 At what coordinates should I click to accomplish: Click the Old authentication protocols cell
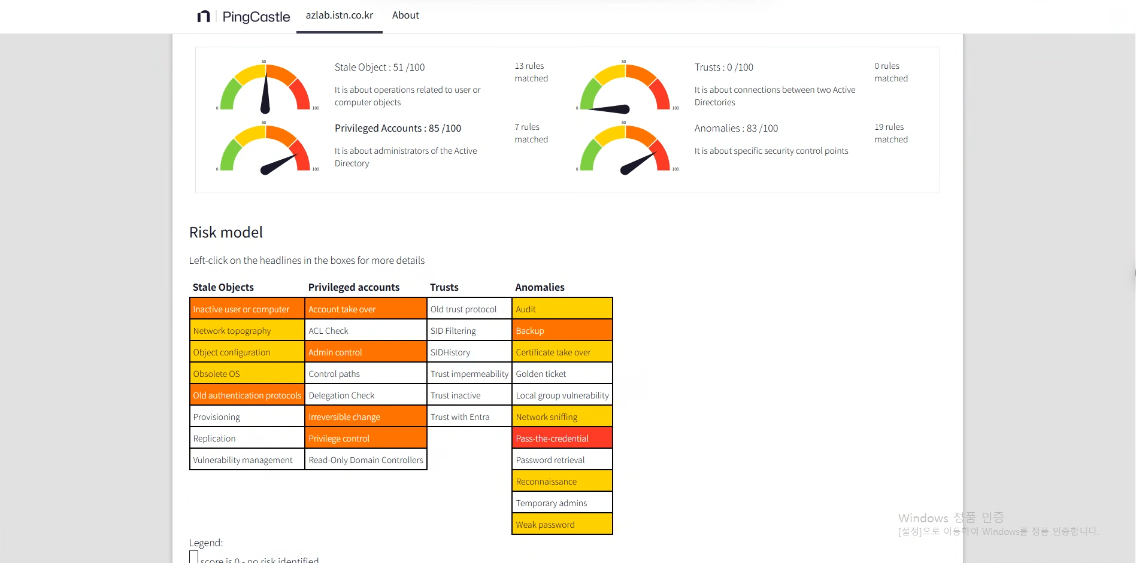point(247,395)
